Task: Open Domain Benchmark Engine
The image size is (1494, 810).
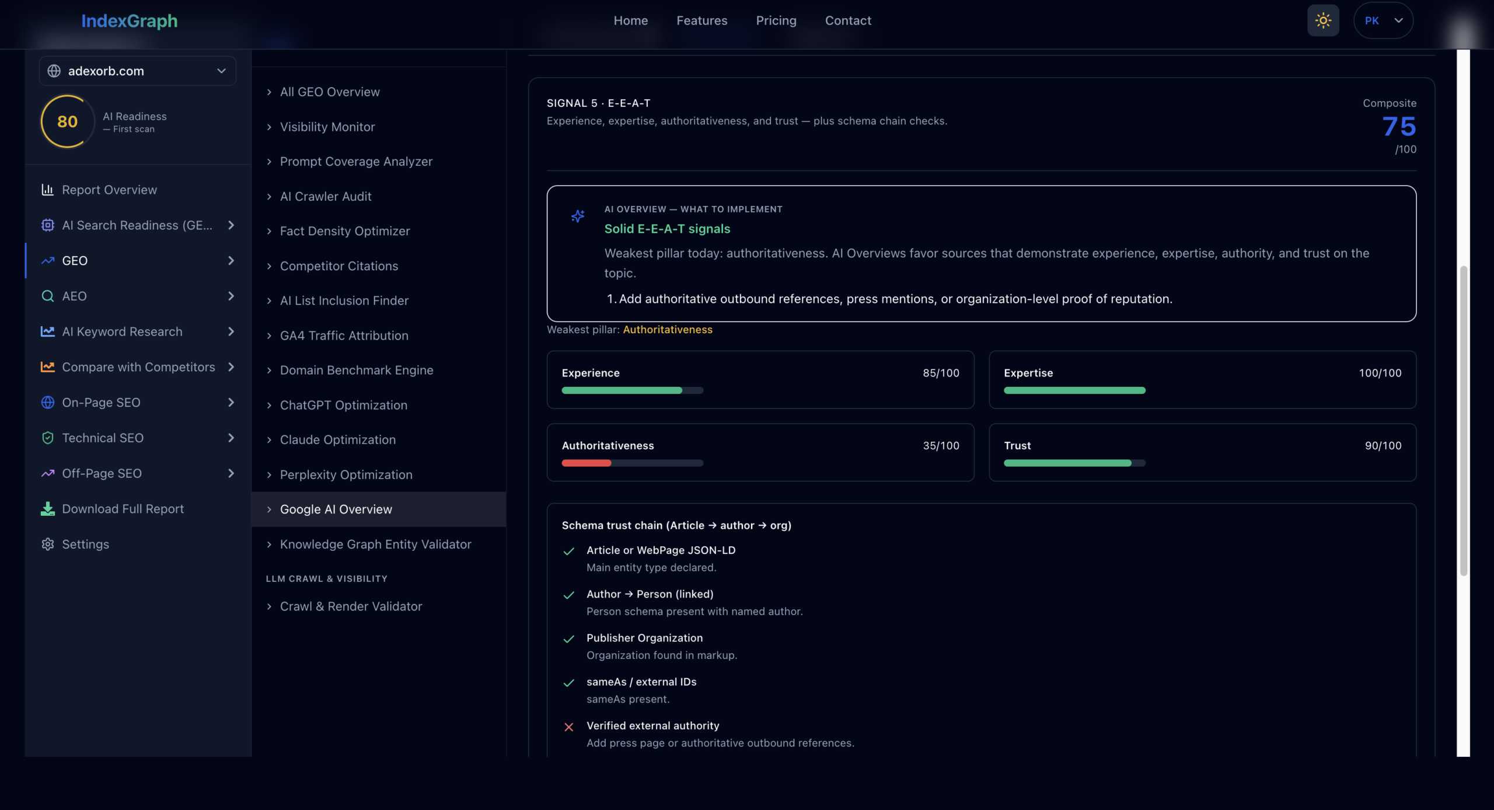Action: pos(379,370)
